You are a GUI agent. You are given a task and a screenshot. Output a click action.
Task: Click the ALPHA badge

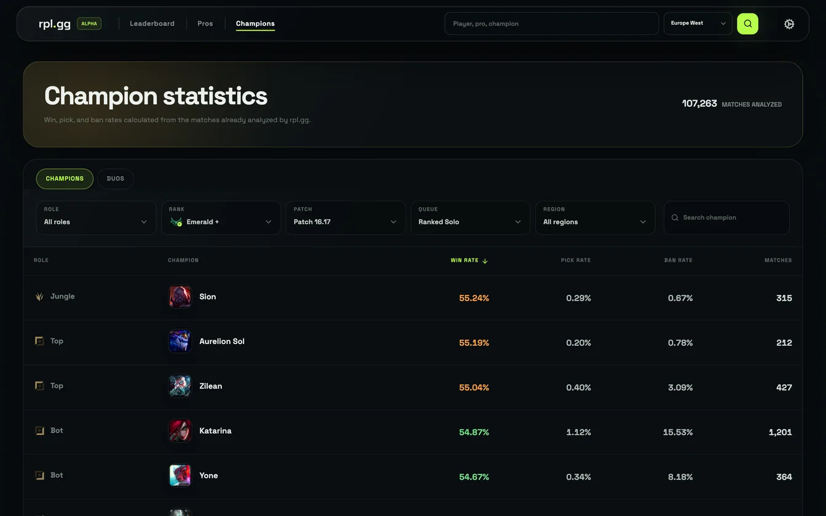coord(89,23)
